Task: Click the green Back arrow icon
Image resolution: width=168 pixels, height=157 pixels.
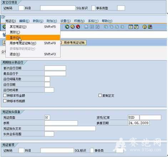Action: (67, 27)
